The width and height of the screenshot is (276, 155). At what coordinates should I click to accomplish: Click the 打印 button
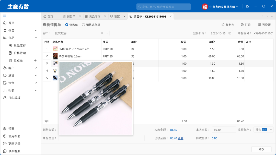click(x=246, y=25)
